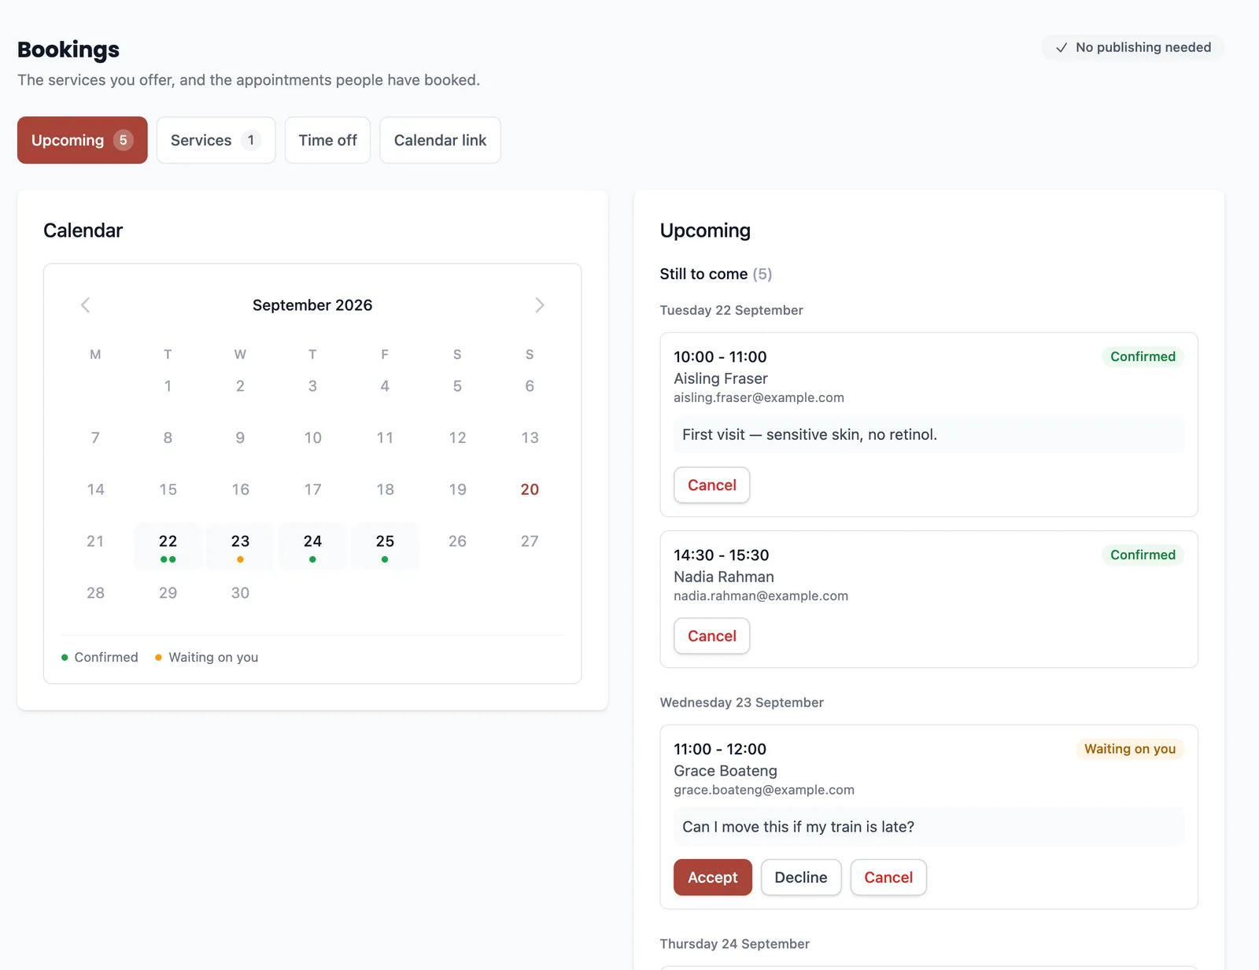Open the Services tab
The image size is (1259, 970).
coord(216,140)
